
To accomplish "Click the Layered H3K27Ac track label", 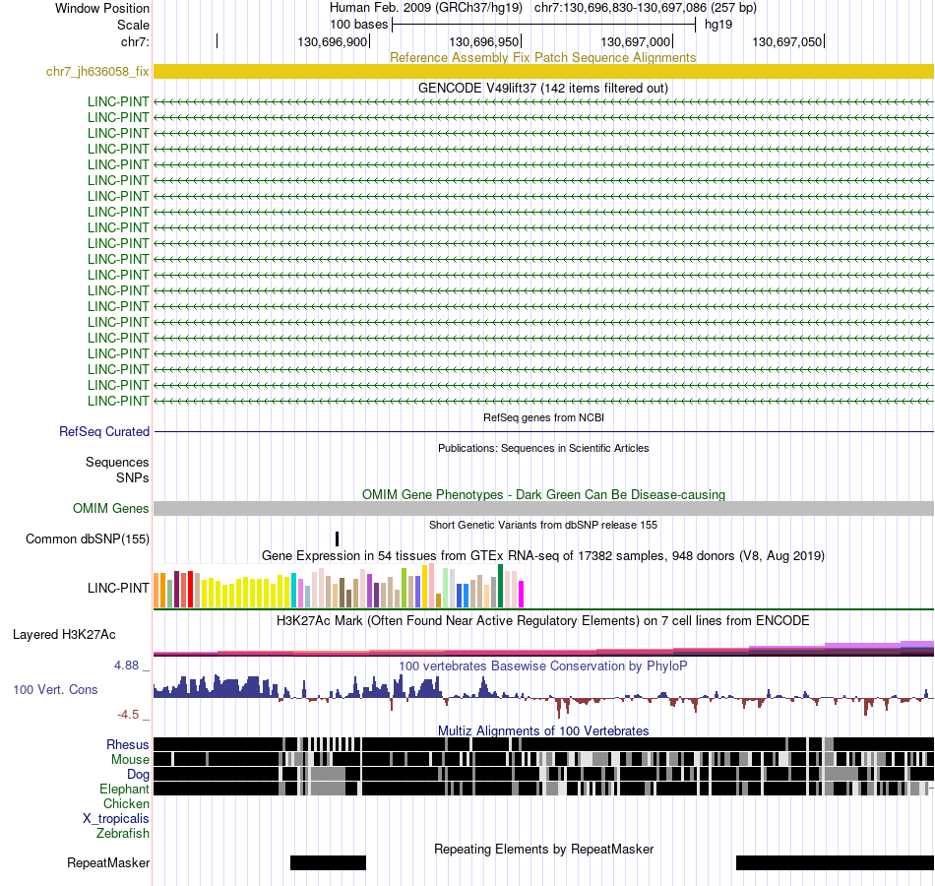I will click(64, 634).
